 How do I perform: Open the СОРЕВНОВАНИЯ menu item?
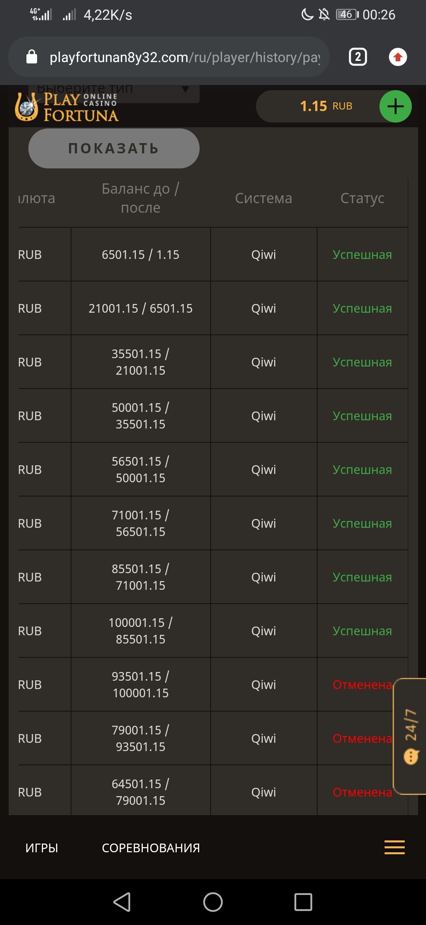click(151, 848)
